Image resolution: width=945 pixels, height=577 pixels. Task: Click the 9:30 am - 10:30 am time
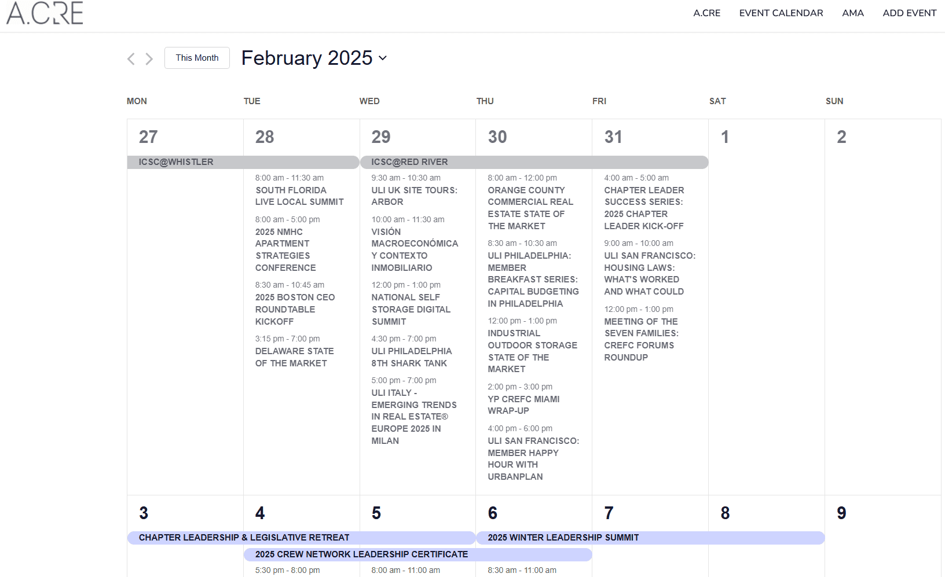pos(406,178)
